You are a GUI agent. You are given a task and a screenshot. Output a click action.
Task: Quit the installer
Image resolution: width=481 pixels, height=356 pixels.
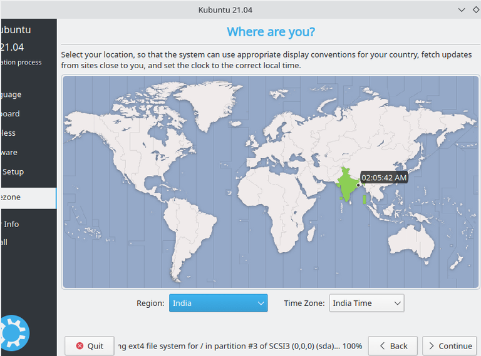90,346
